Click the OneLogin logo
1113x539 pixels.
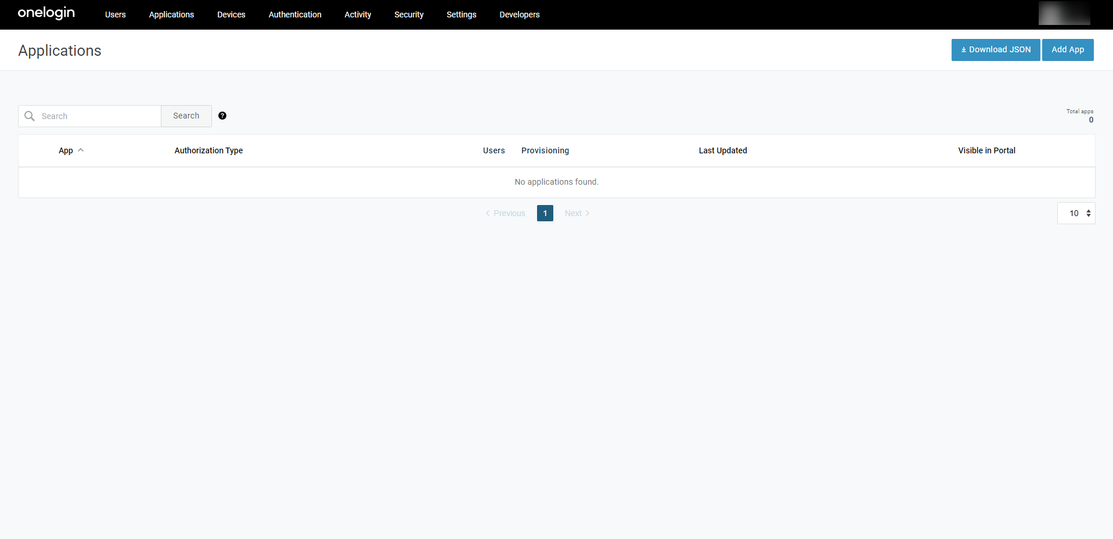tap(46, 13)
